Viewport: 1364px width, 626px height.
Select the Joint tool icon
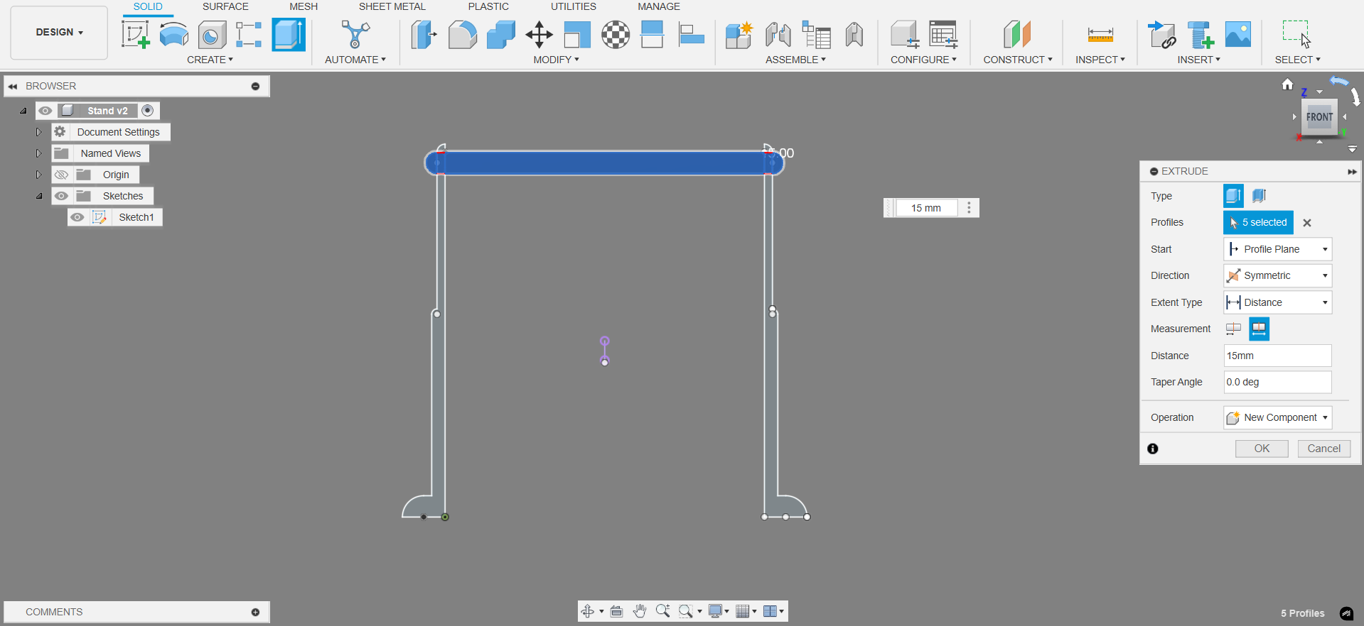tap(778, 34)
